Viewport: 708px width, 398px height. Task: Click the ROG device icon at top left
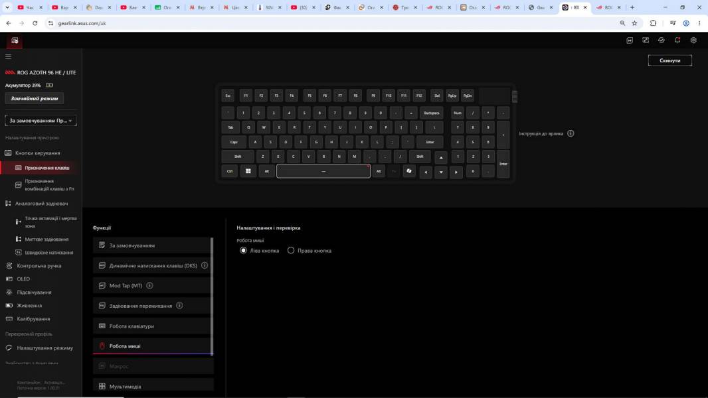(x=15, y=40)
